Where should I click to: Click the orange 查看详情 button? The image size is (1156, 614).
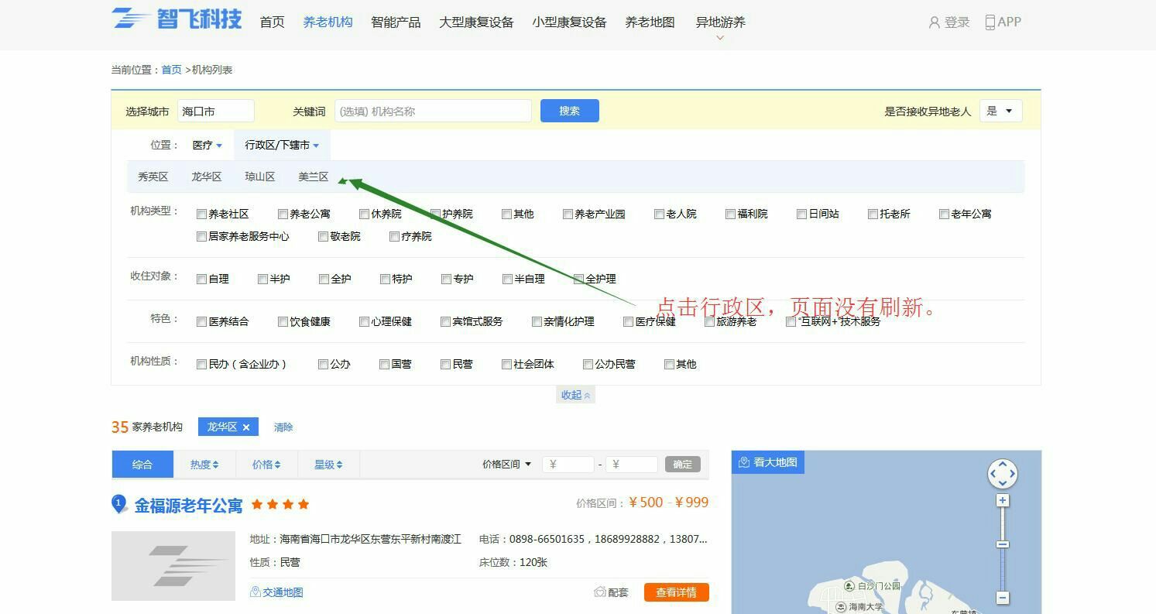coord(676,592)
